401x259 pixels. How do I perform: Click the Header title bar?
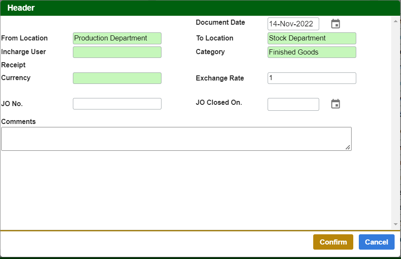[200, 8]
